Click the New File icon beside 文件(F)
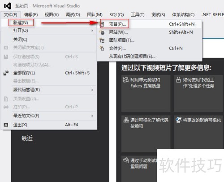Image resolution: width=224 pixels, height=182 pixels. click(102, 49)
